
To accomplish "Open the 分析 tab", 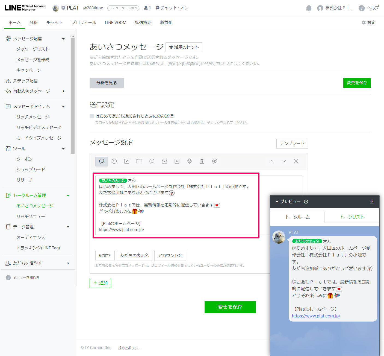I will click(x=34, y=23).
